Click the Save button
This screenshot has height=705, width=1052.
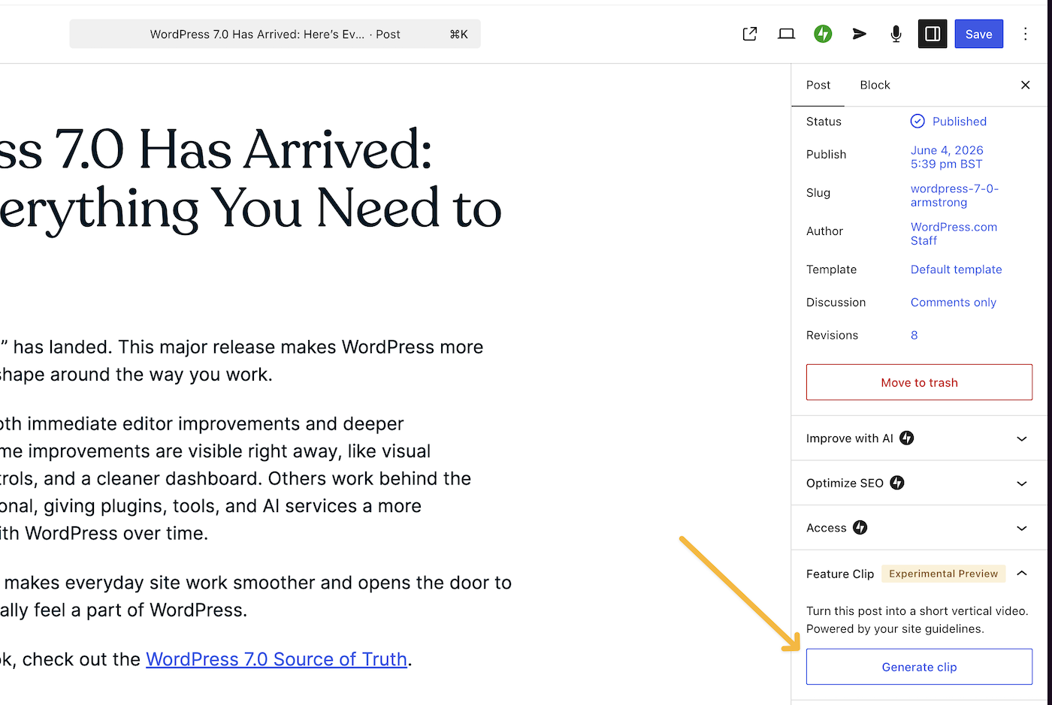tap(979, 34)
